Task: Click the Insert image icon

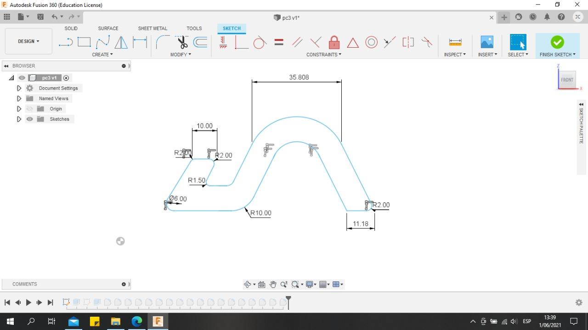Action: (x=487, y=42)
